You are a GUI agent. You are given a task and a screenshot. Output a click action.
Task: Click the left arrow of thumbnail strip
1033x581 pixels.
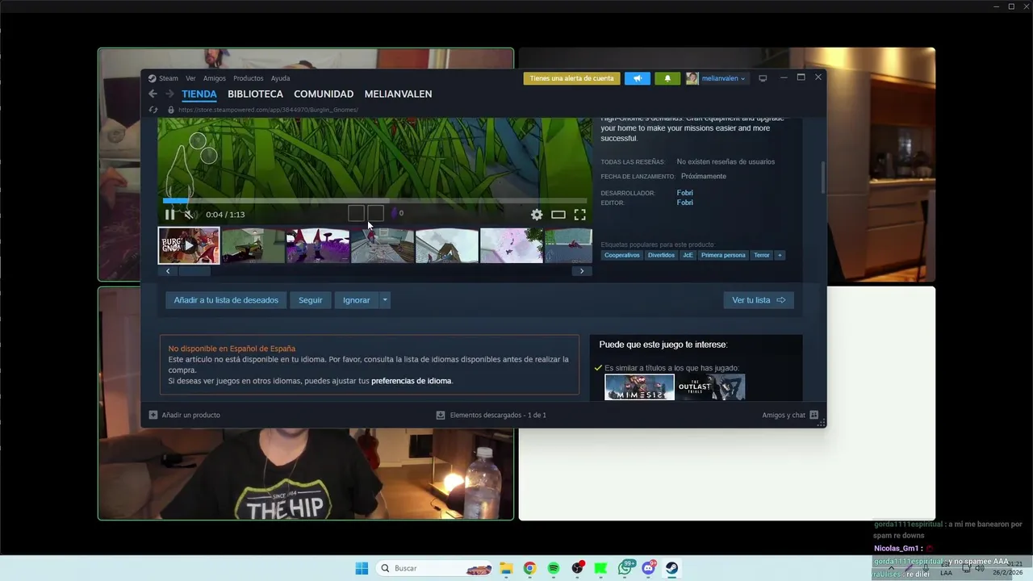pyautogui.click(x=168, y=271)
